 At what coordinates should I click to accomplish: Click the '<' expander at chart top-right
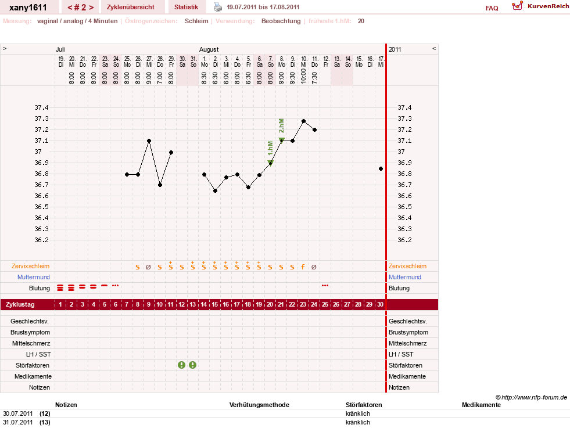pos(433,48)
